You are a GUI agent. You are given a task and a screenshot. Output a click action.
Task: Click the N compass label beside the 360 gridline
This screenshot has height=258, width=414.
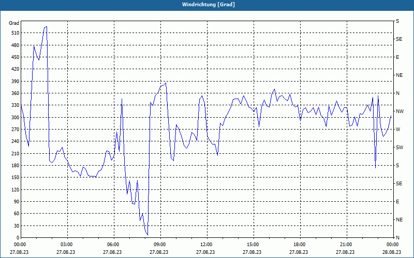pyautogui.click(x=397, y=93)
